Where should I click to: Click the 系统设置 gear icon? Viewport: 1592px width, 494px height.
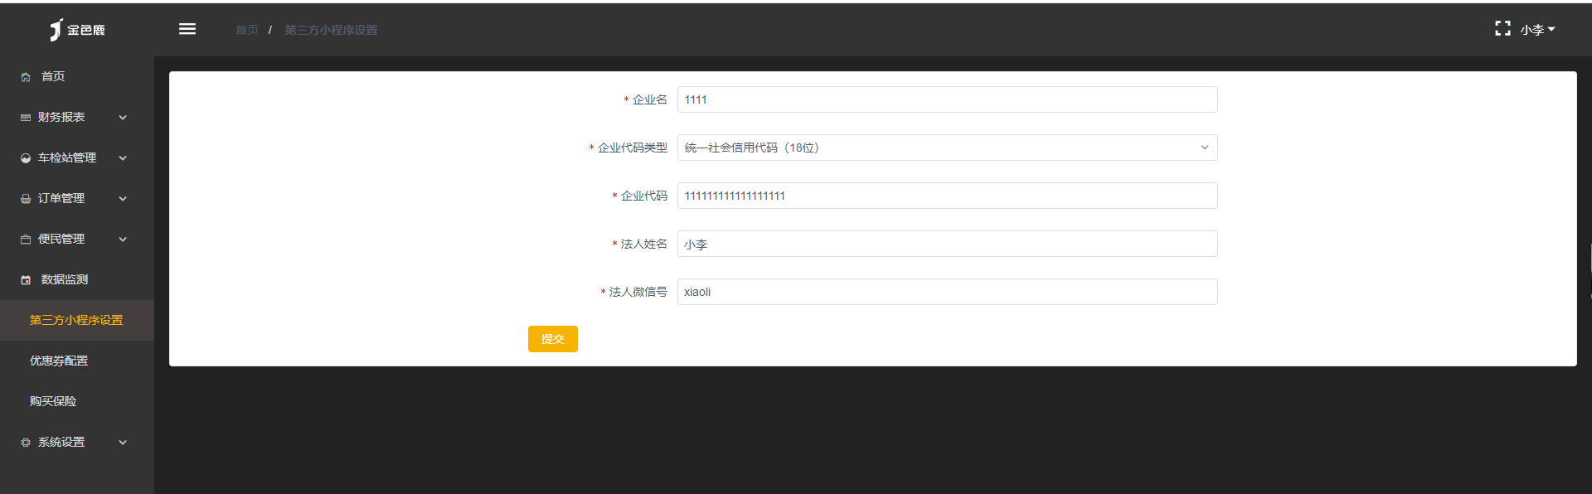pyautogui.click(x=26, y=443)
